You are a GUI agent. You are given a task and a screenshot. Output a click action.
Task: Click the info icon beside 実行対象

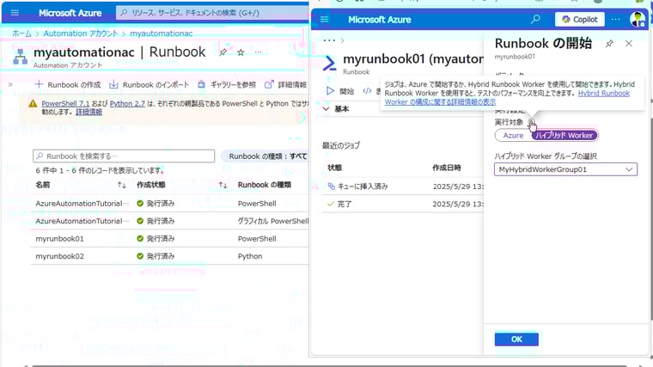tap(531, 122)
